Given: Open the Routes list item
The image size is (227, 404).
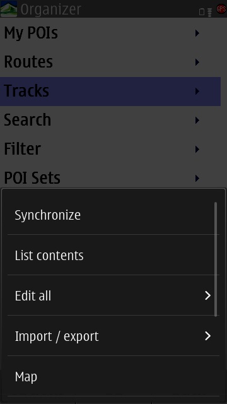Looking at the screenshot, I should click(110, 62).
